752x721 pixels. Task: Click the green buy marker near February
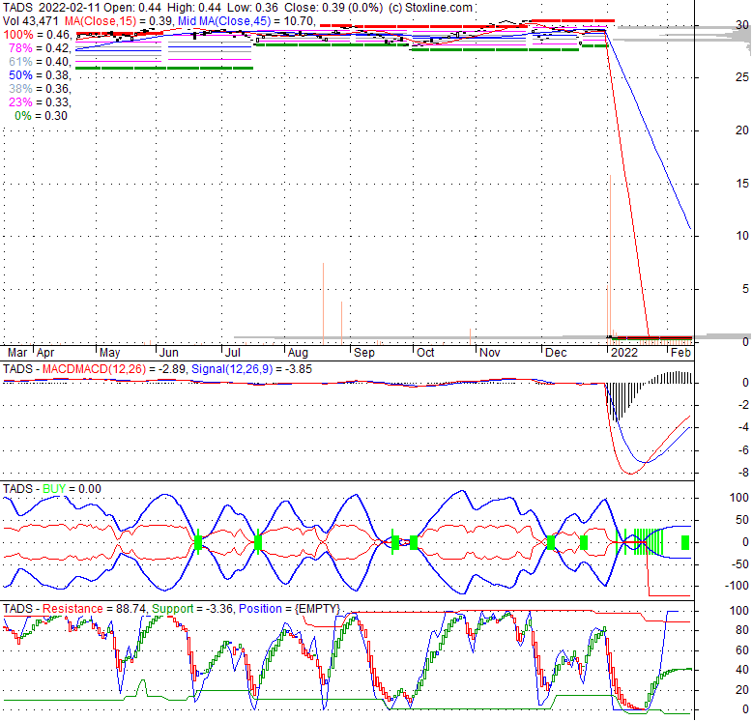685,542
